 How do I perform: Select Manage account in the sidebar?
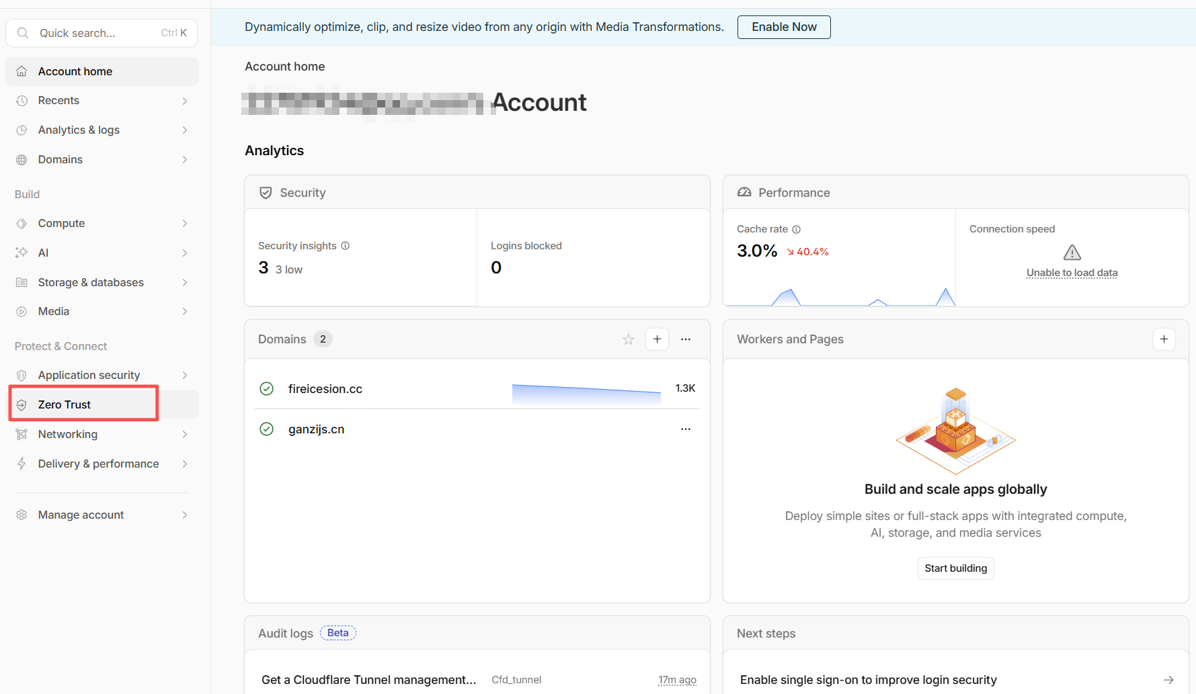pyautogui.click(x=102, y=515)
